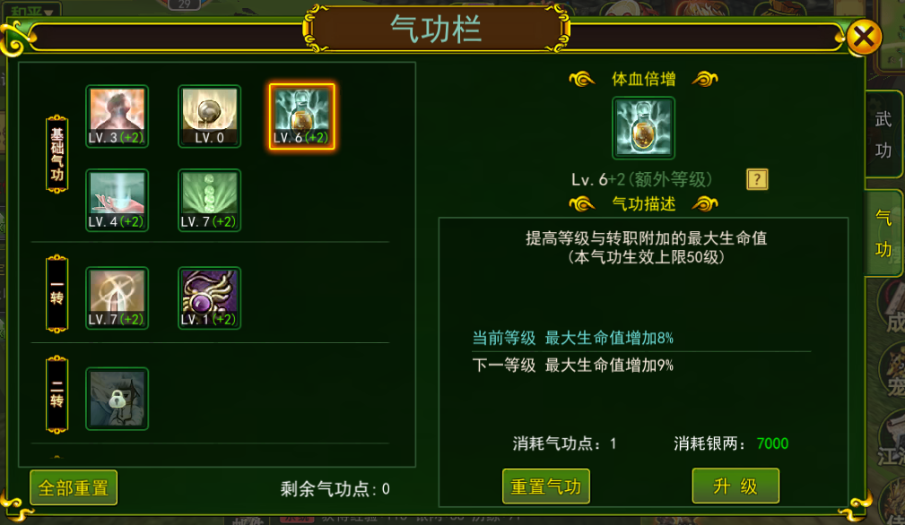Screen dimensions: 905x525
Task: Click the 升级 upgrade button
Action: click(735, 486)
